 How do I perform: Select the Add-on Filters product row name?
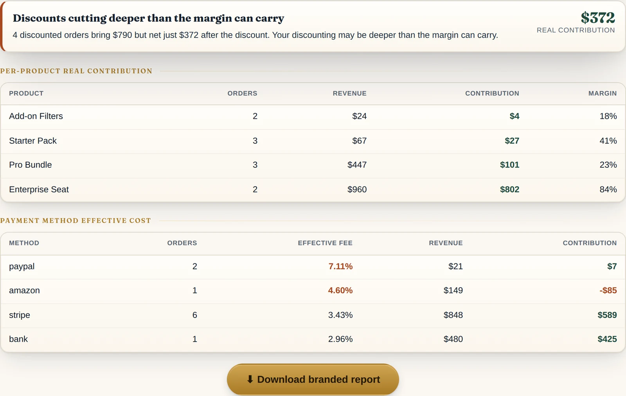(36, 116)
